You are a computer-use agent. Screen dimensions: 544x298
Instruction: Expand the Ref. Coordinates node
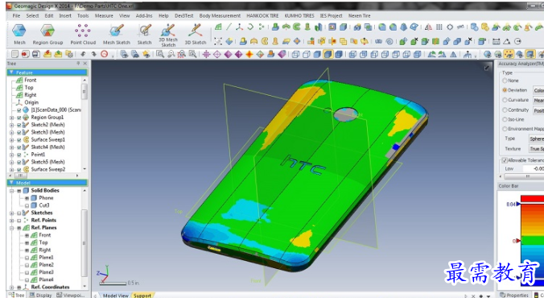coord(12,288)
